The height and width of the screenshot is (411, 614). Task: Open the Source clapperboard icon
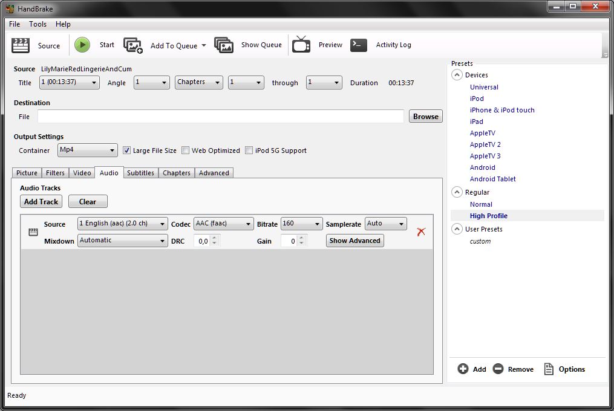click(21, 45)
